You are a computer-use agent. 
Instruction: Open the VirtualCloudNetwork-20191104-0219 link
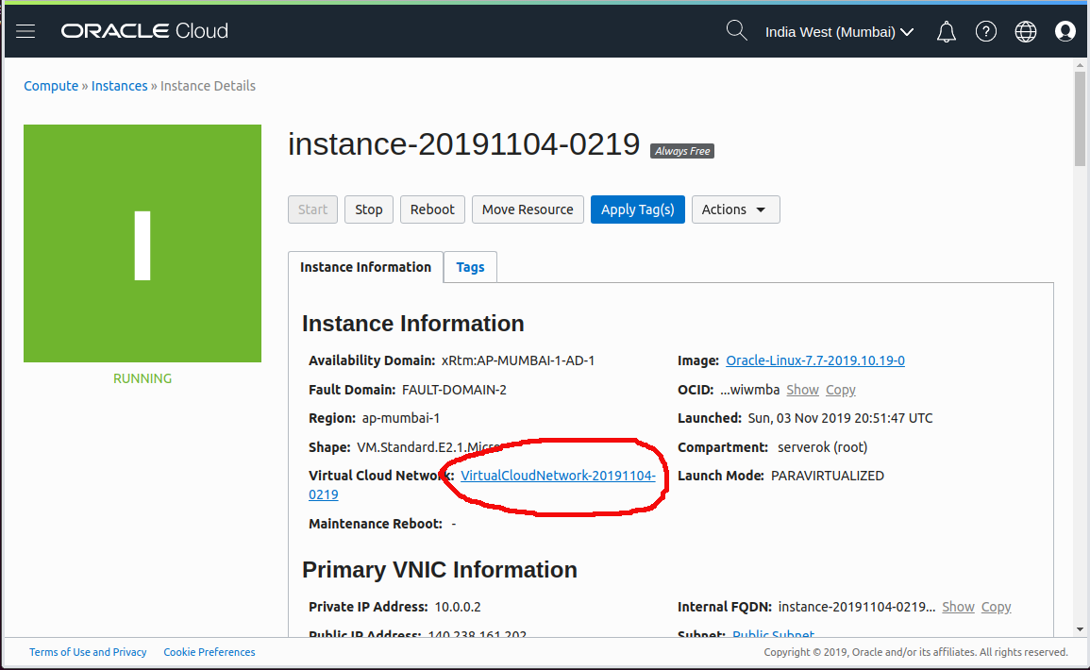(x=557, y=475)
